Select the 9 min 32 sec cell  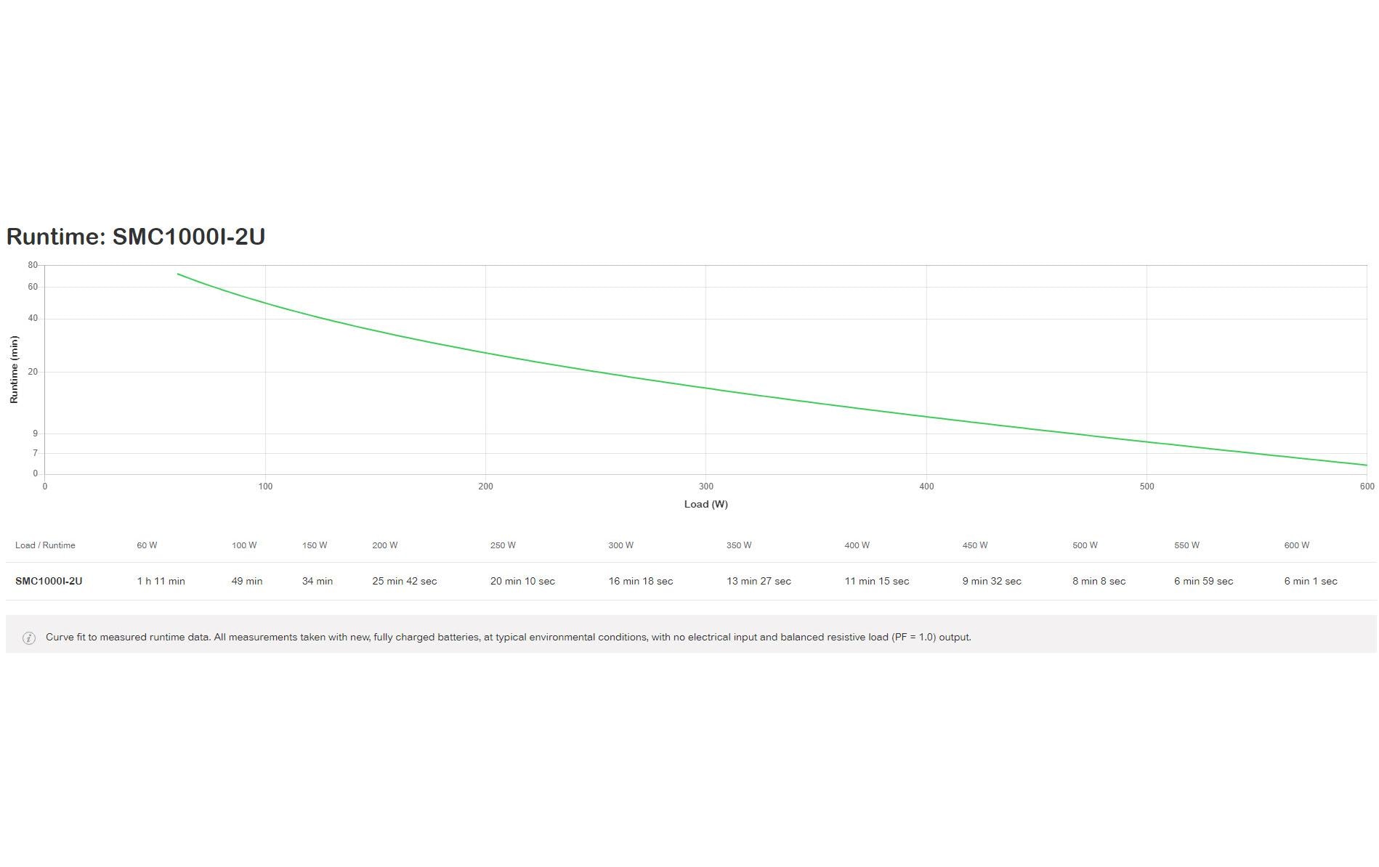[x=992, y=581]
